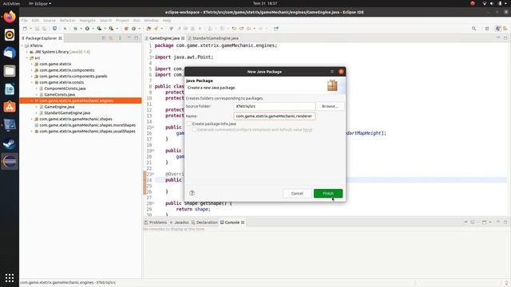This screenshot has width=511, height=287.
Task: Collapse com.game.xtetrix.consts package
Action: click(32, 82)
